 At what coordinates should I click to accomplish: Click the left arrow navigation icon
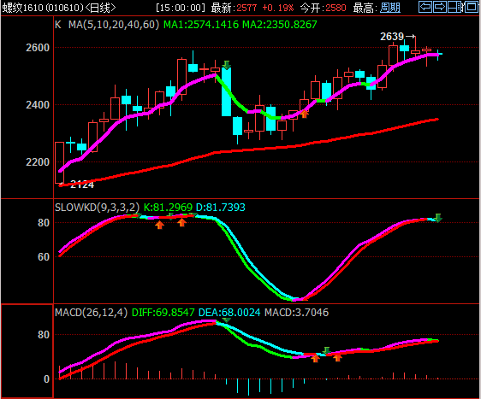pyautogui.click(x=425, y=7)
